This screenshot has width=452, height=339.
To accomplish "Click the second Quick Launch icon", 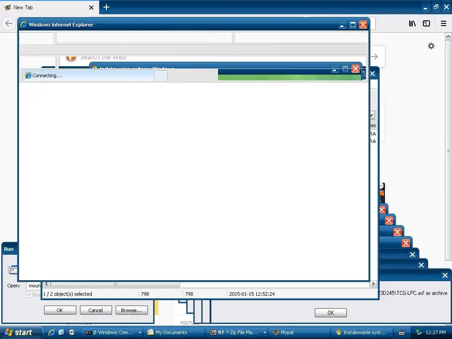I will (61, 332).
